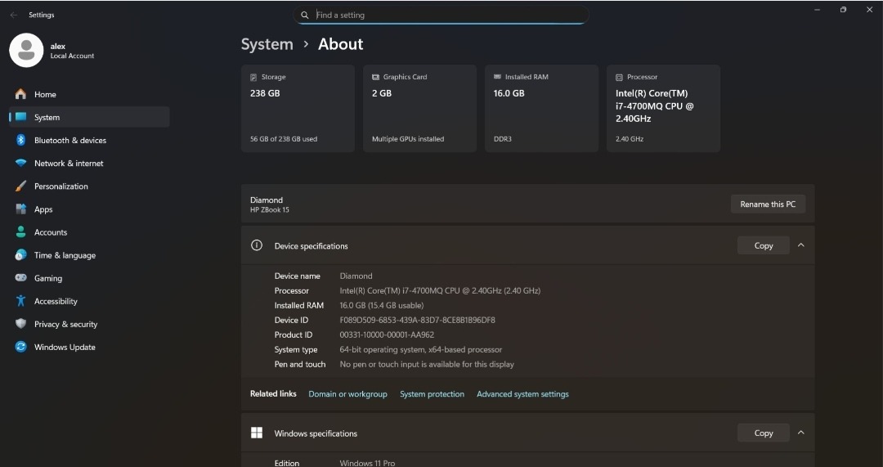
Task: Collapse the Device specifications section
Action: tap(800, 245)
